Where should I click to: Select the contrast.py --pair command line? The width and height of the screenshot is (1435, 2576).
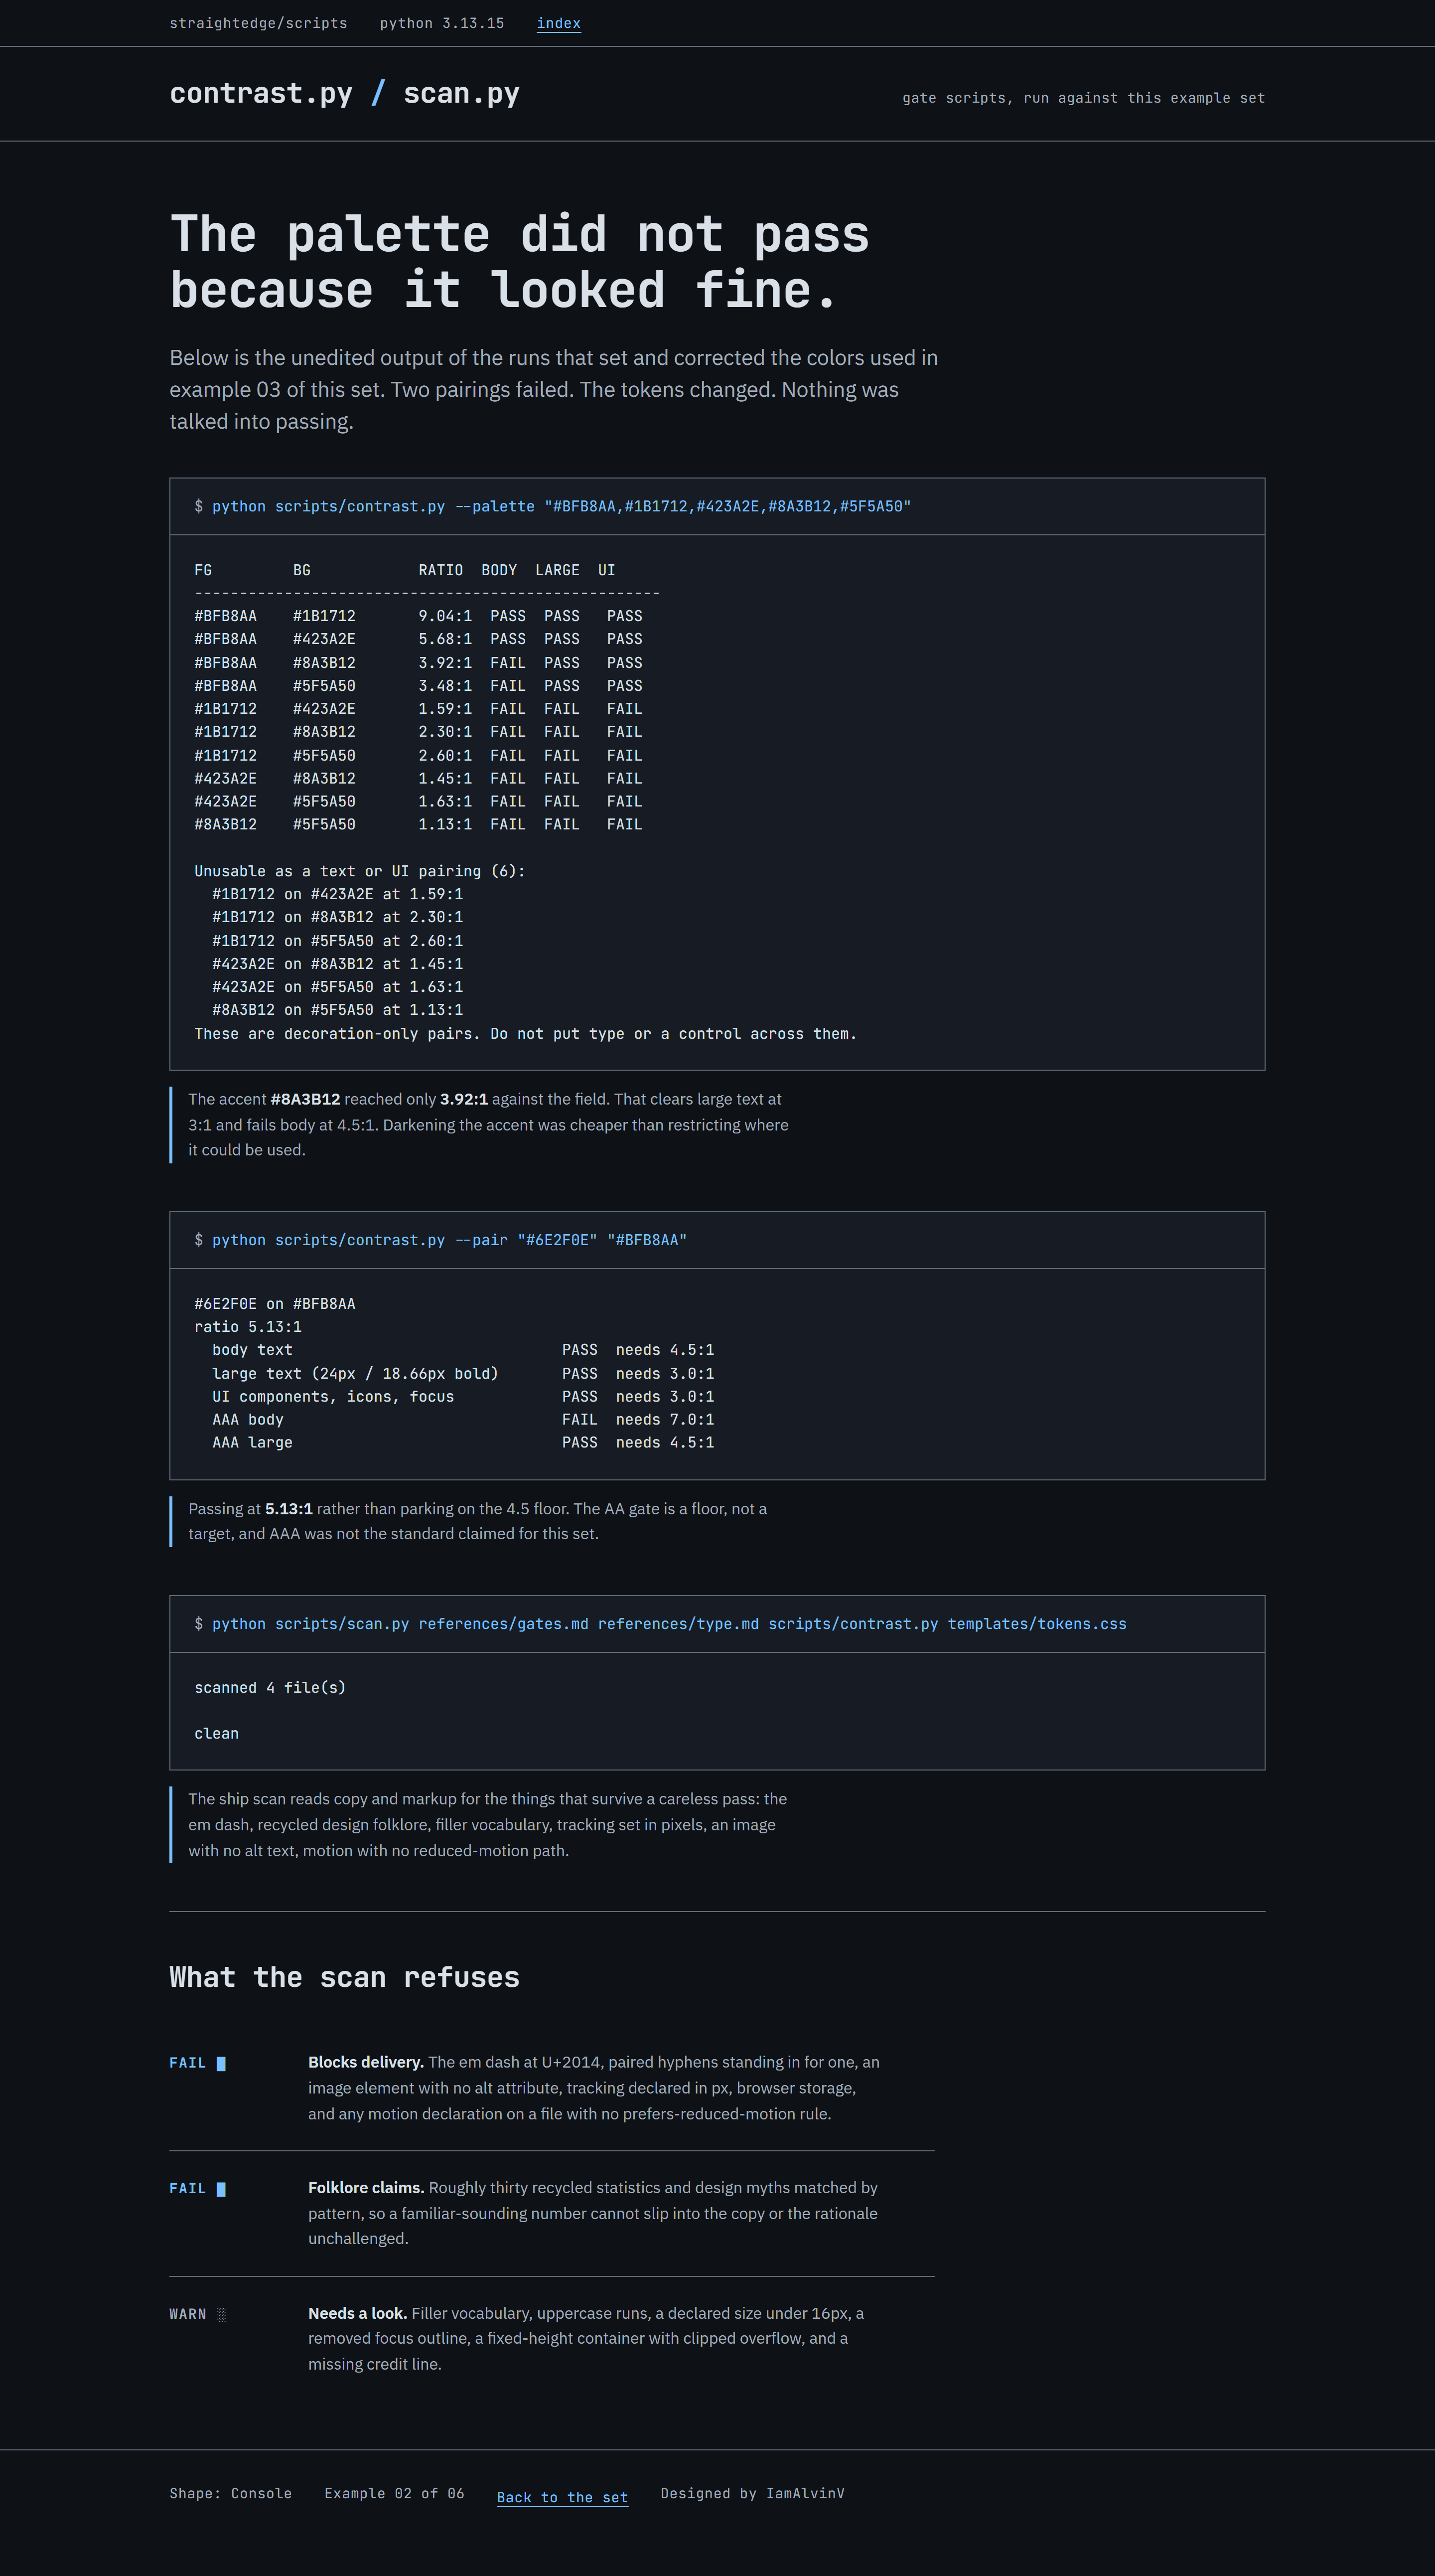point(440,1240)
